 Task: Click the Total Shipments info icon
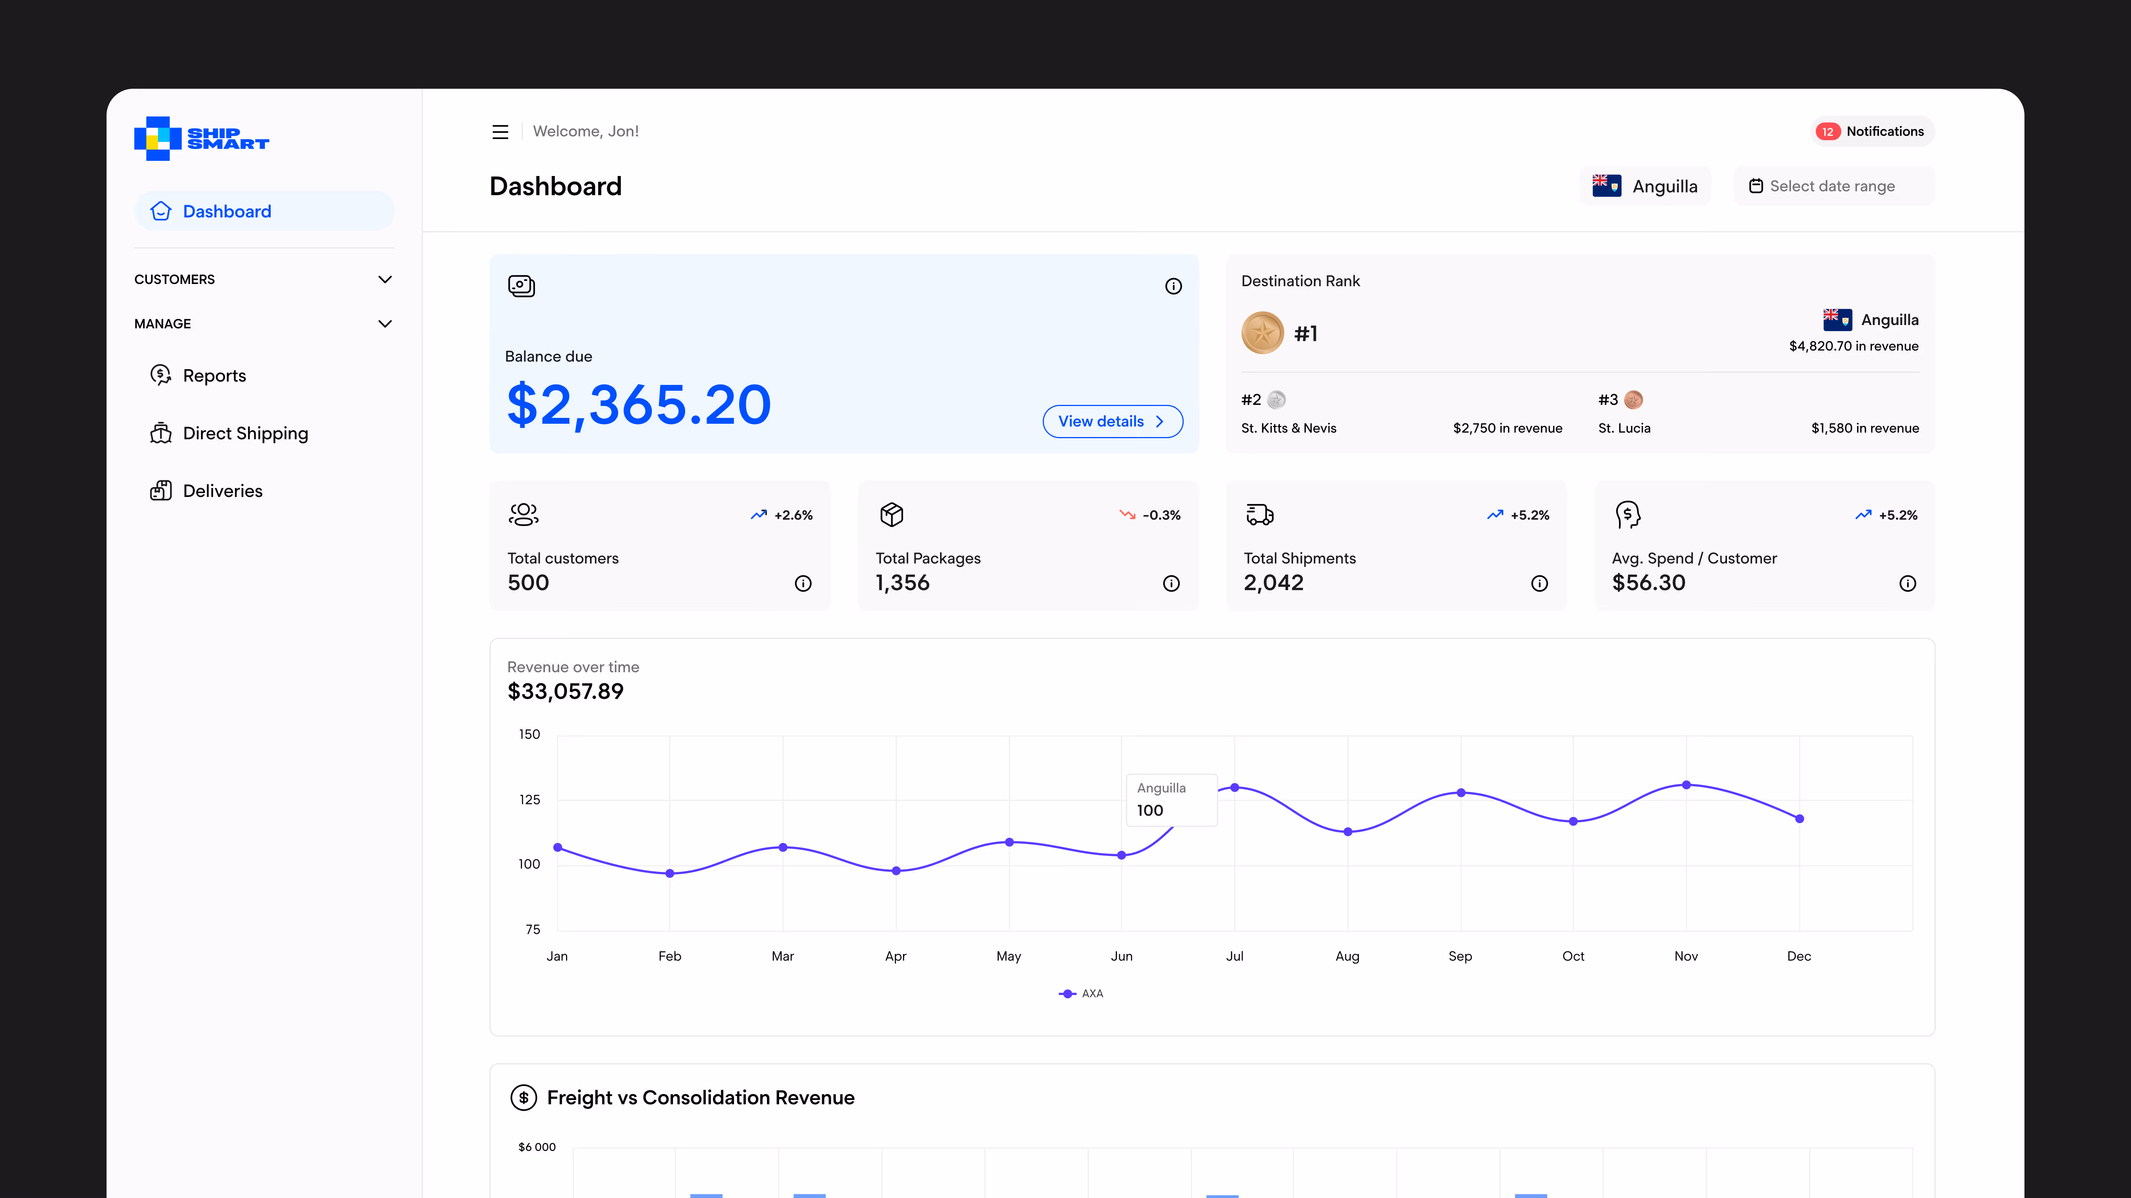pyautogui.click(x=1539, y=584)
